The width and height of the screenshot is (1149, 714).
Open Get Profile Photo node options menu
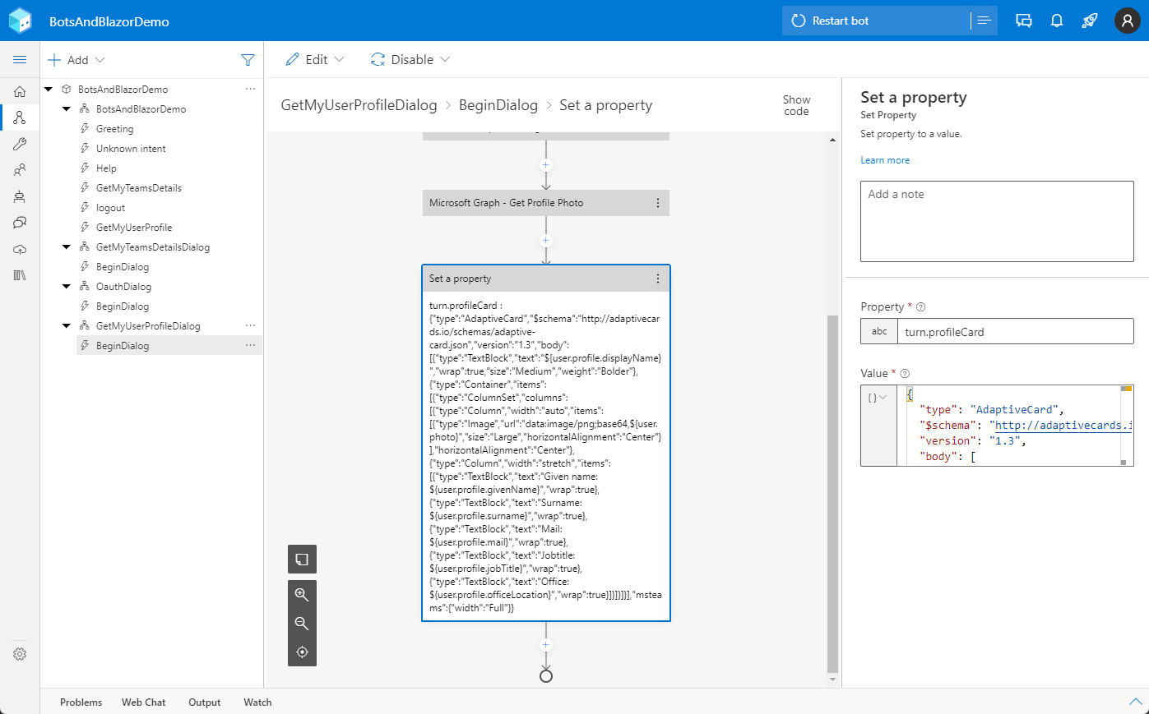pyautogui.click(x=658, y=203)
